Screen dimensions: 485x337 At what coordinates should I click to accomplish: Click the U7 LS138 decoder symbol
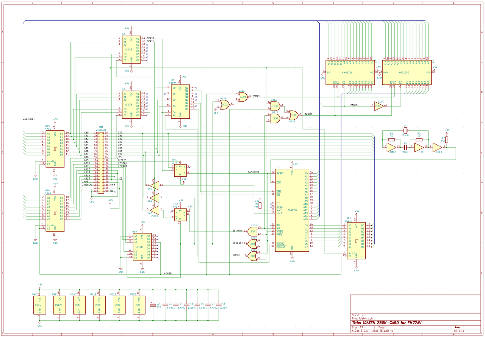(x=131, y=50)
